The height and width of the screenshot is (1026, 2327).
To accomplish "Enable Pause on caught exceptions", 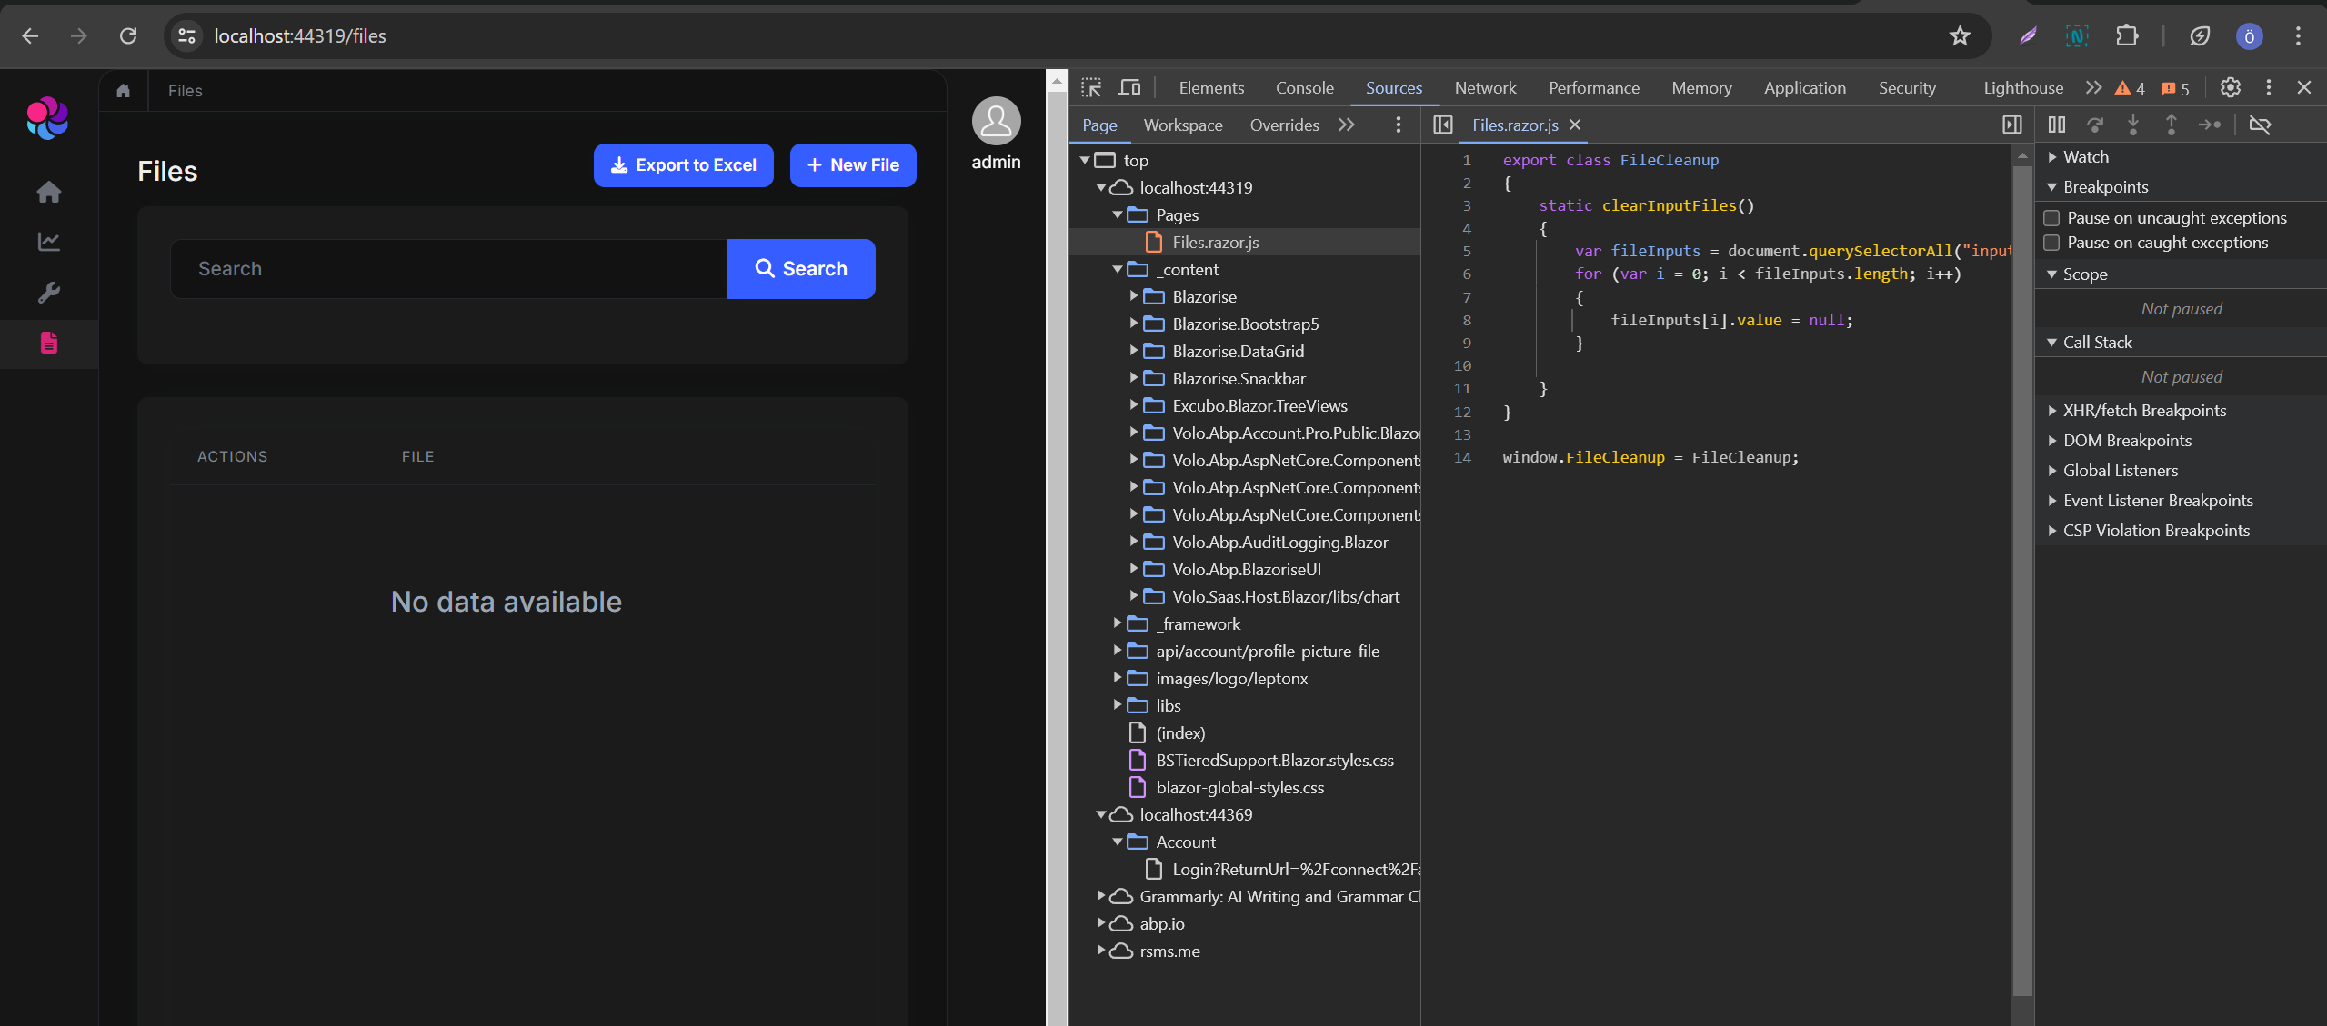I will 2051,243.
